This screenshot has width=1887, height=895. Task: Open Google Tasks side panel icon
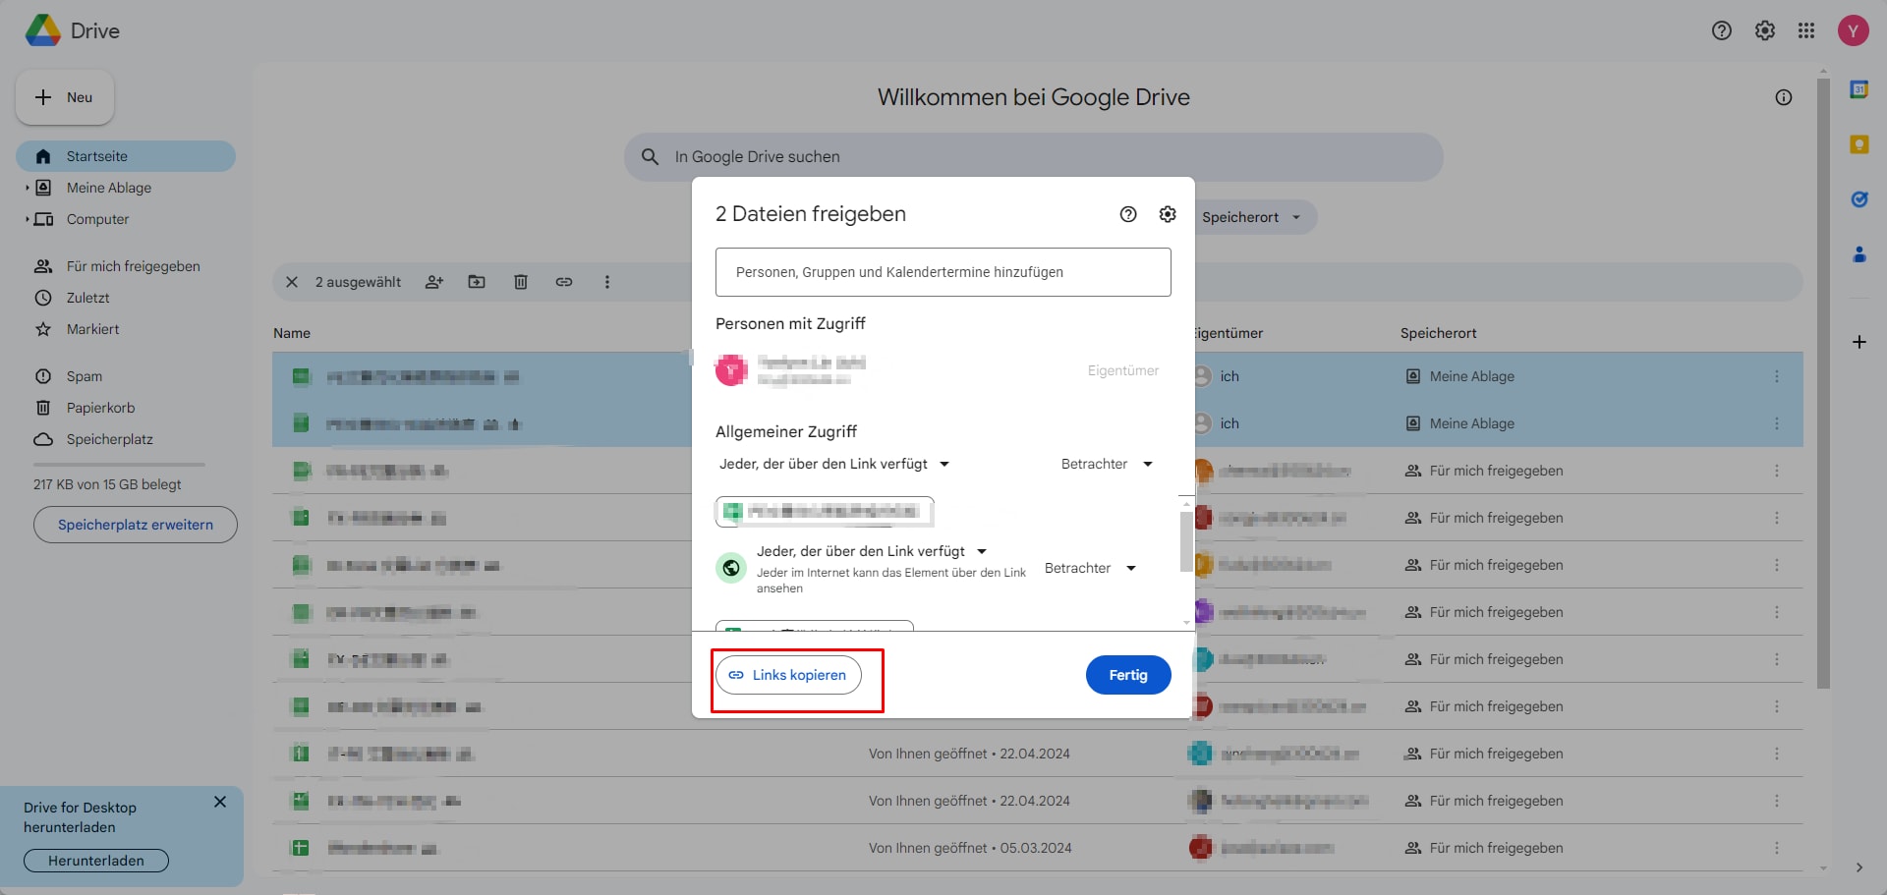pyautogui.click(x=1858, y=199)
